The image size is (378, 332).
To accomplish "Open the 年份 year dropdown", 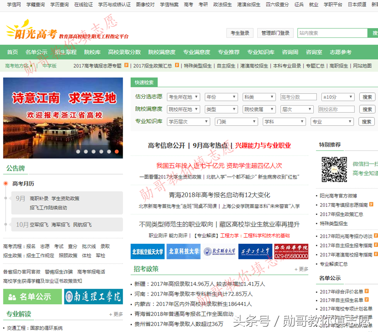I will tap(221, 96).
